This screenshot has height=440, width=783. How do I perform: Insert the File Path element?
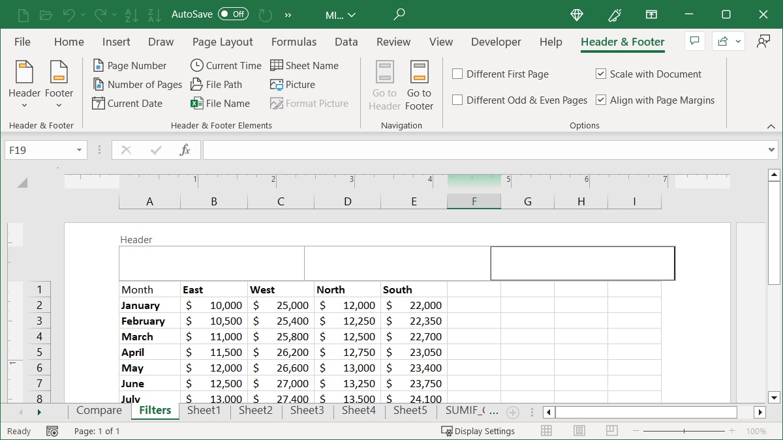coord(217,84)
